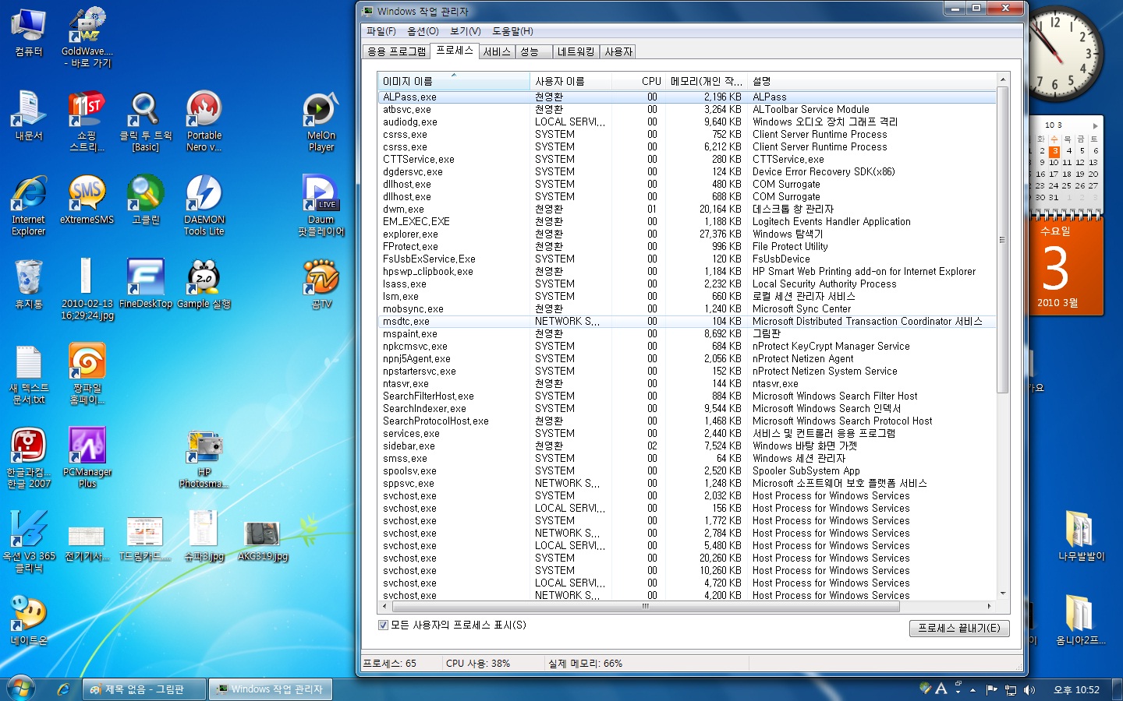
Task: Sort by 메모리 column header
Action: [707, 81]
